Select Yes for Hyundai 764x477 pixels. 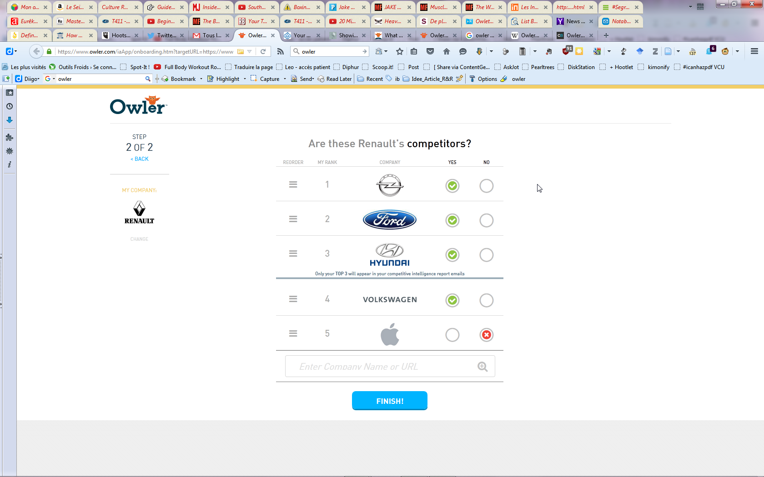click(452, 255)
